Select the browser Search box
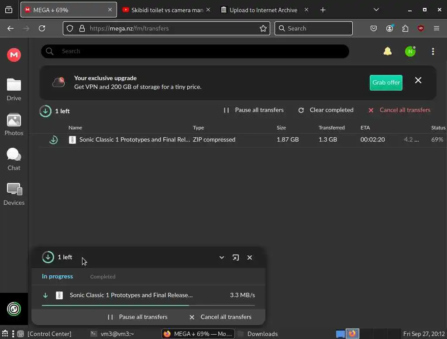This screenshot has height=339, width=447. (313, 28)
